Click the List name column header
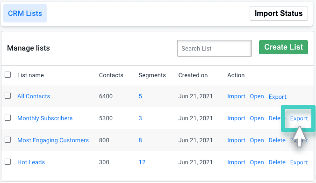 pos(31,75)
